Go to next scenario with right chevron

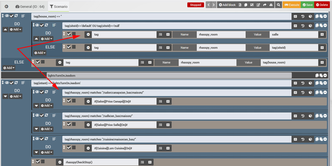tap(214, 5)
